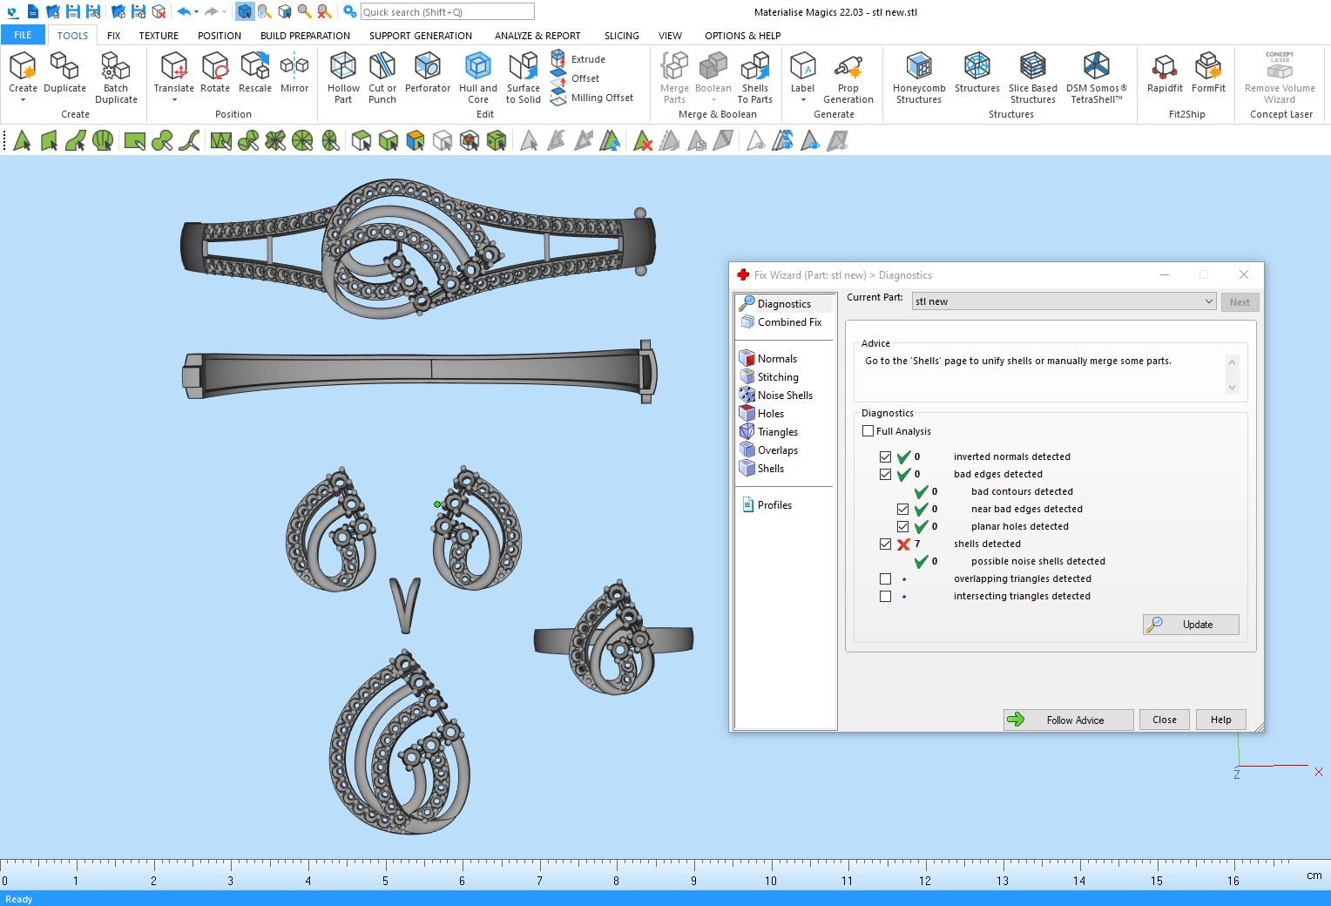1331x906 pixels.
Task: Click the Hull and Core icon
Action: [477, 66]
